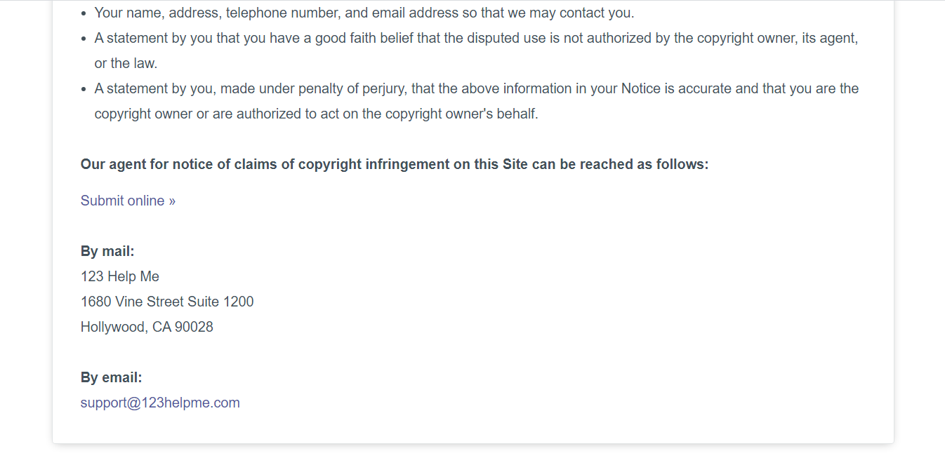Click the bullet before "Your name, address"

(x=84, y=13)
